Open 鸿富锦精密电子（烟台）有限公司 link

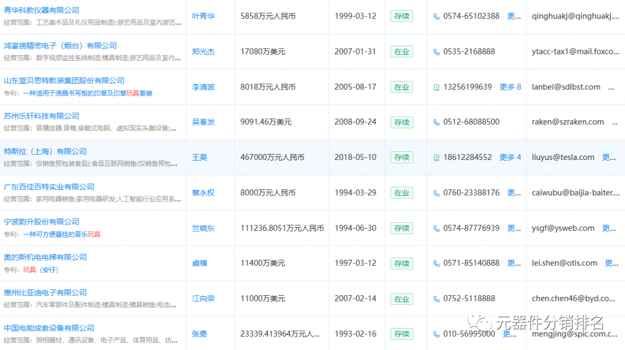pyautogui.click(x=60, y=46)
